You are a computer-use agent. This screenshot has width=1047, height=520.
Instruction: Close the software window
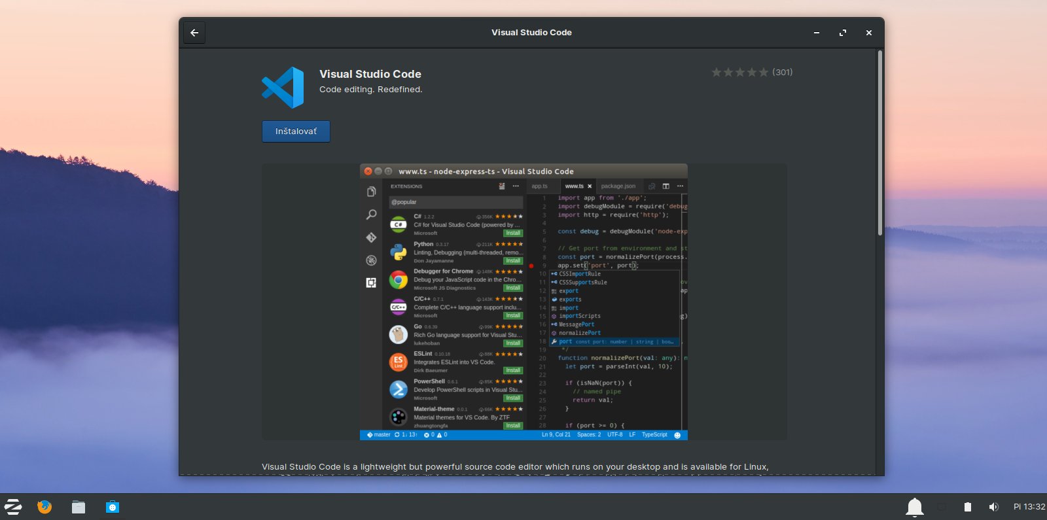coord(869,33)
